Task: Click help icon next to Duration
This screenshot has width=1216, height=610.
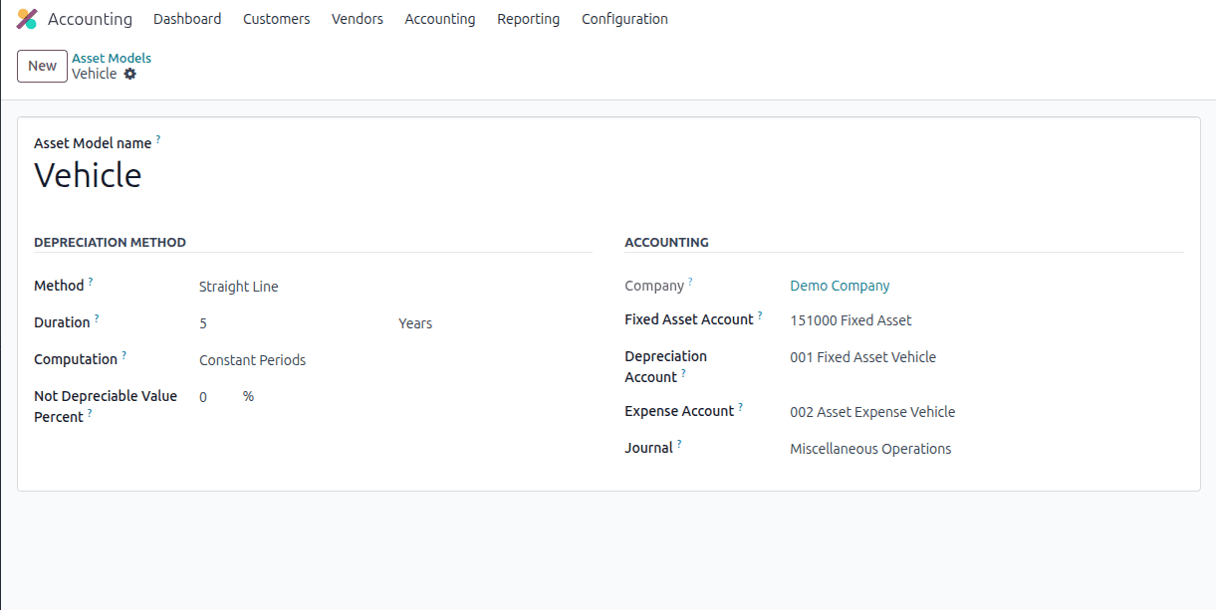Action: [97, 317]
